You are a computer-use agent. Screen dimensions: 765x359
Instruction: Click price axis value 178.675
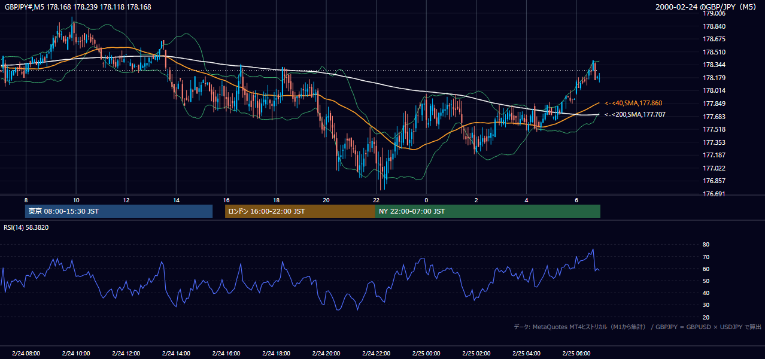coord(714,39)
